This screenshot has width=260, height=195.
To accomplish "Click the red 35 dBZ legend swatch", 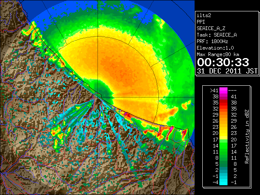I will pyautogui.click(x=223, y=103).
